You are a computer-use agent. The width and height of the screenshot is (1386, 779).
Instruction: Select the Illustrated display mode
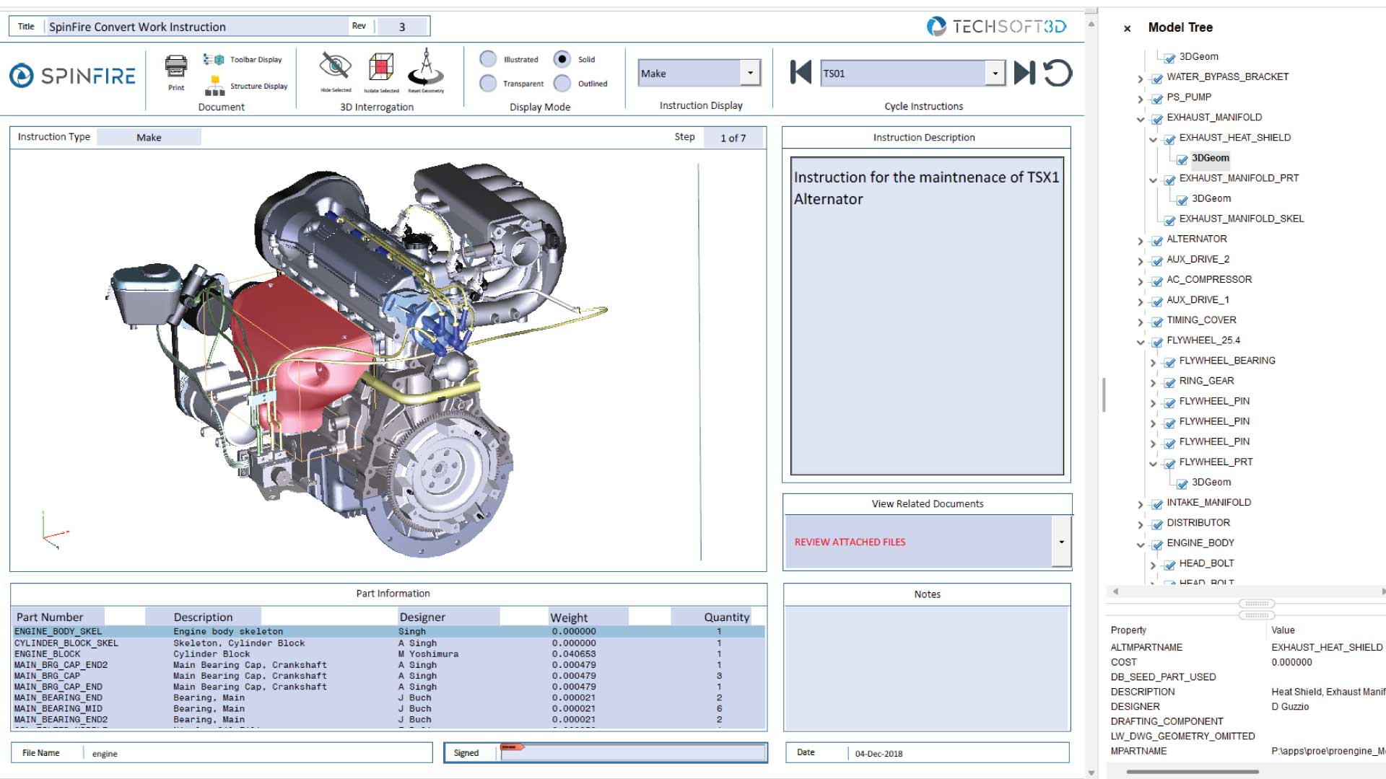[489, 59]
